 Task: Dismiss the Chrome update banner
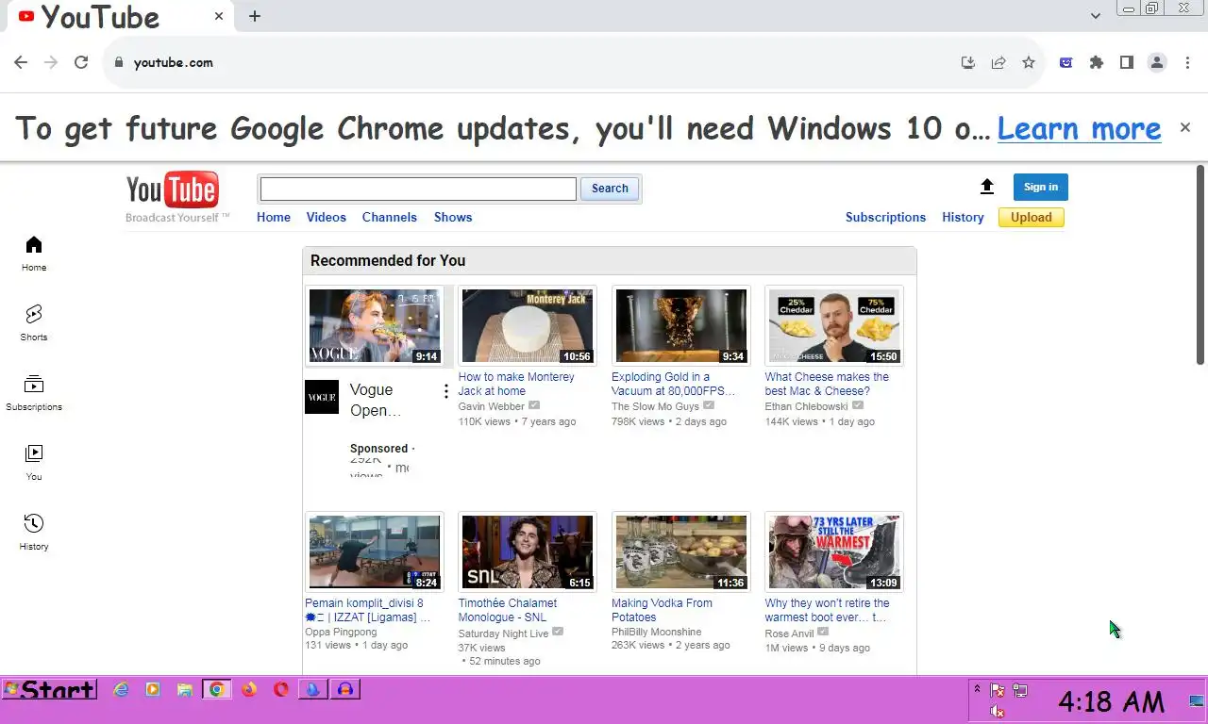pyautogui.click(x=1185, y=127)
